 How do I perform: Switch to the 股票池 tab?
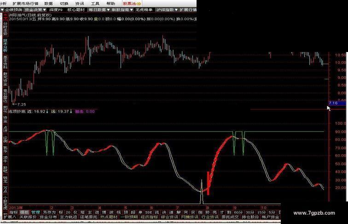[x=132, y=4]
